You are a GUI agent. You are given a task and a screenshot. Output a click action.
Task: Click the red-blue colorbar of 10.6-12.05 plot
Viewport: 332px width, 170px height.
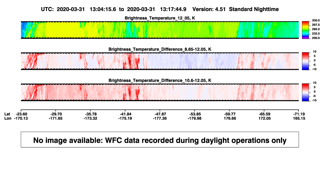click(305, 93)
